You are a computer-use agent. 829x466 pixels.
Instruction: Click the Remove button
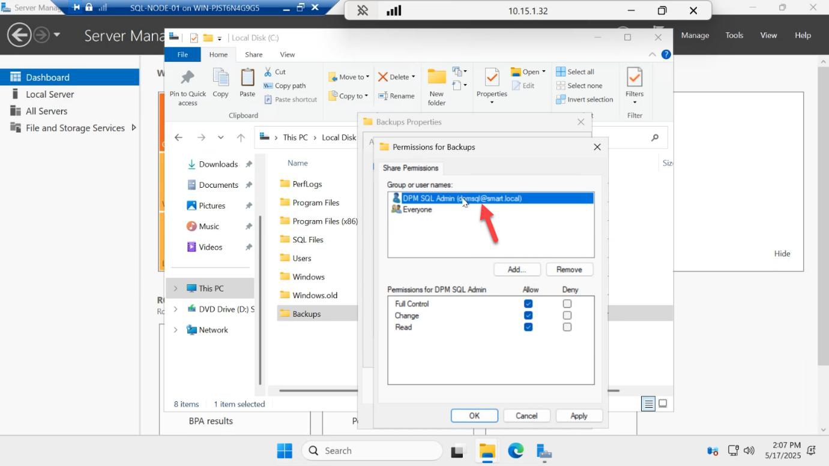569,269
